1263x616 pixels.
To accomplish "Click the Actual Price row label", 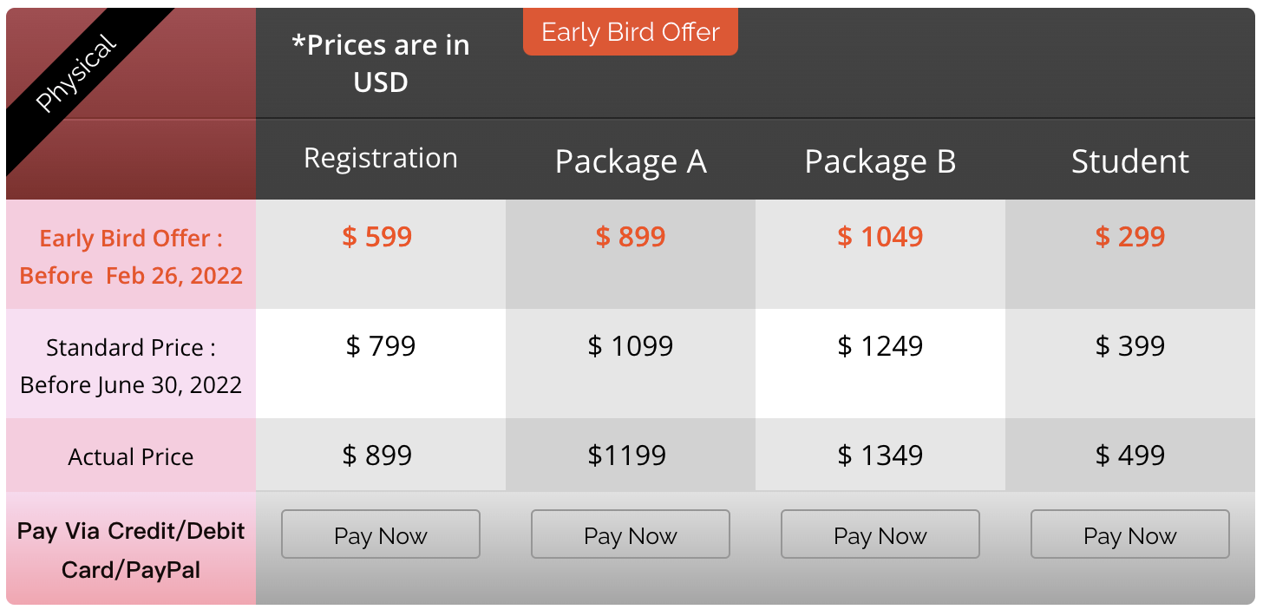I will coord(131,457).
